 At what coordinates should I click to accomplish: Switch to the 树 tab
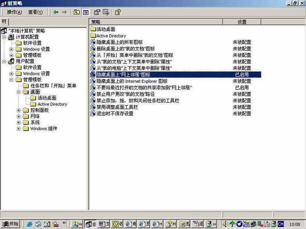tap(4, 21)
